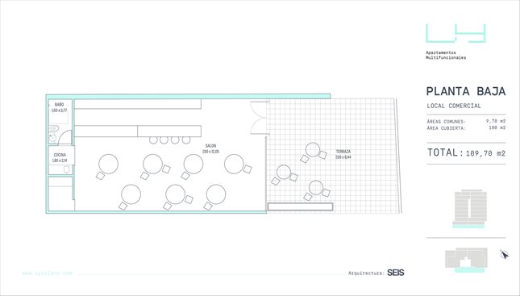The width and height of the screenshot is (520, 296).
Task: Select the leftmost bar stool at counter
Action: coord(153,140)
